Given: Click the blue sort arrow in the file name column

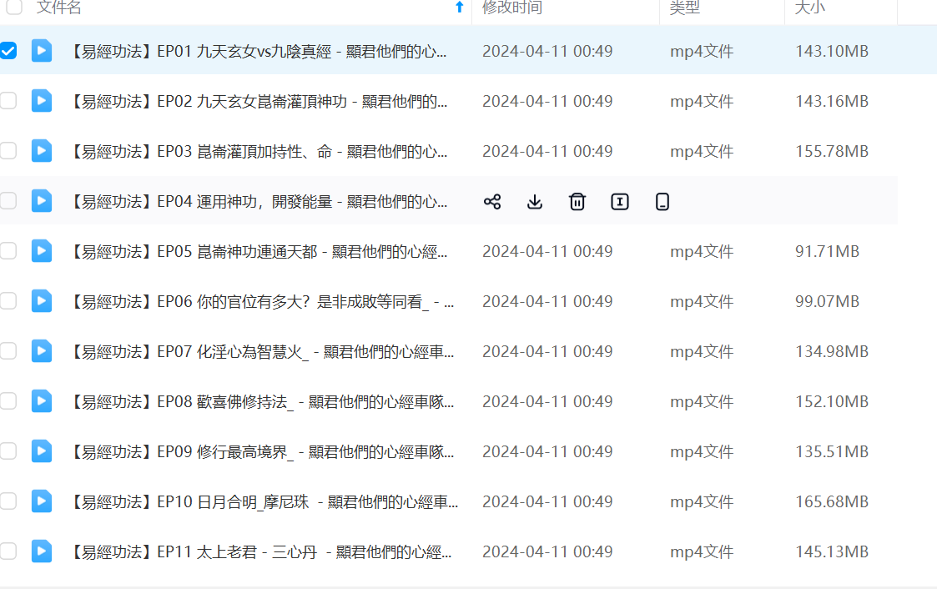Looking at the screenshot, I should click(459, 8).
